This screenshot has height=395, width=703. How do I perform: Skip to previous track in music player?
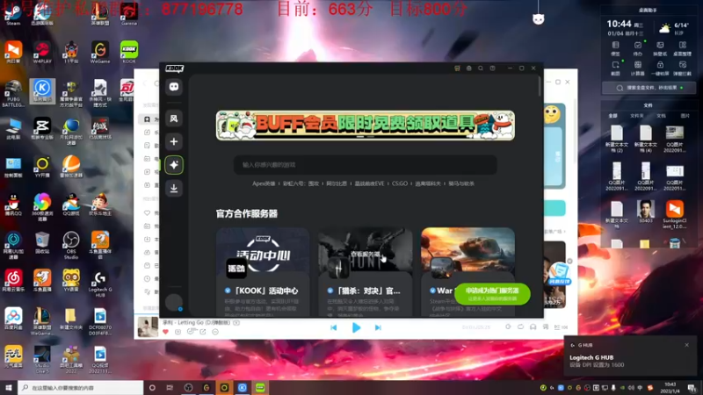pyautogui.click(x=334, y=327)
